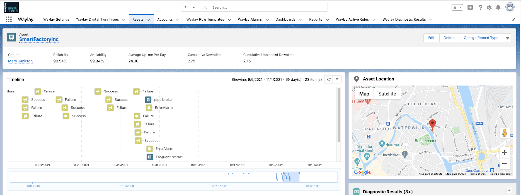Open the Mary Jackson contact link
The width and height of the screenshot is (521, 195).
click(20, 61)
